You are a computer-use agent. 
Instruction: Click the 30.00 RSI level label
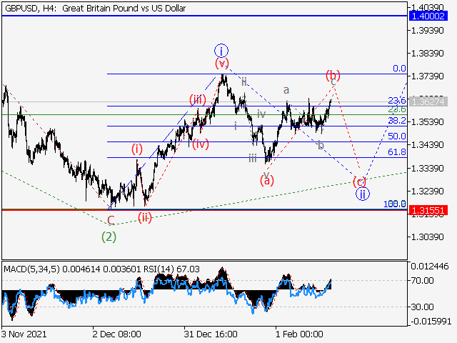[x=422, y=307]
